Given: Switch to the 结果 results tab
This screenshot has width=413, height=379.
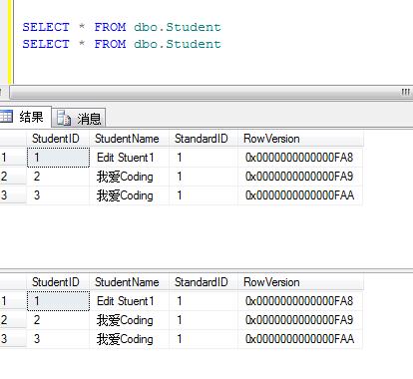Looking at the screenshot, I should [x=25, y=117].
